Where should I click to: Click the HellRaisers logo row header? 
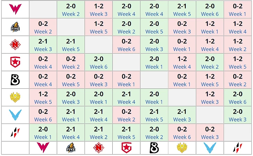coord(15,133)
